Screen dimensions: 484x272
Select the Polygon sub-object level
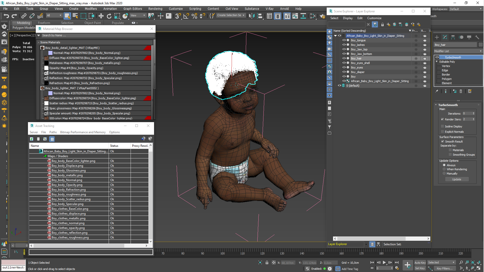(447, 79)
